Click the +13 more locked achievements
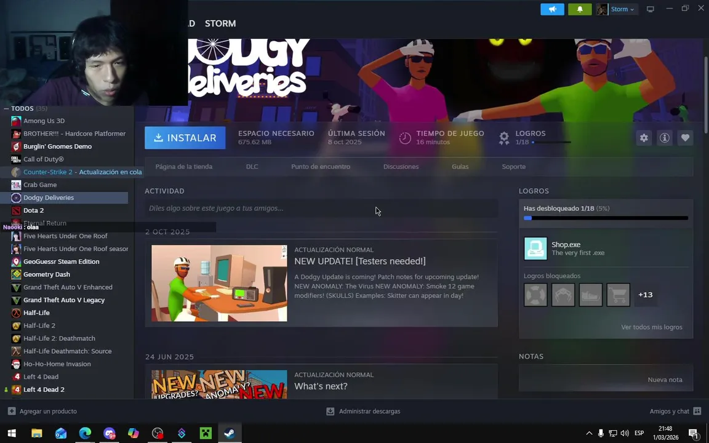Viewport: 709px width, 443px height. click(645, 295)
